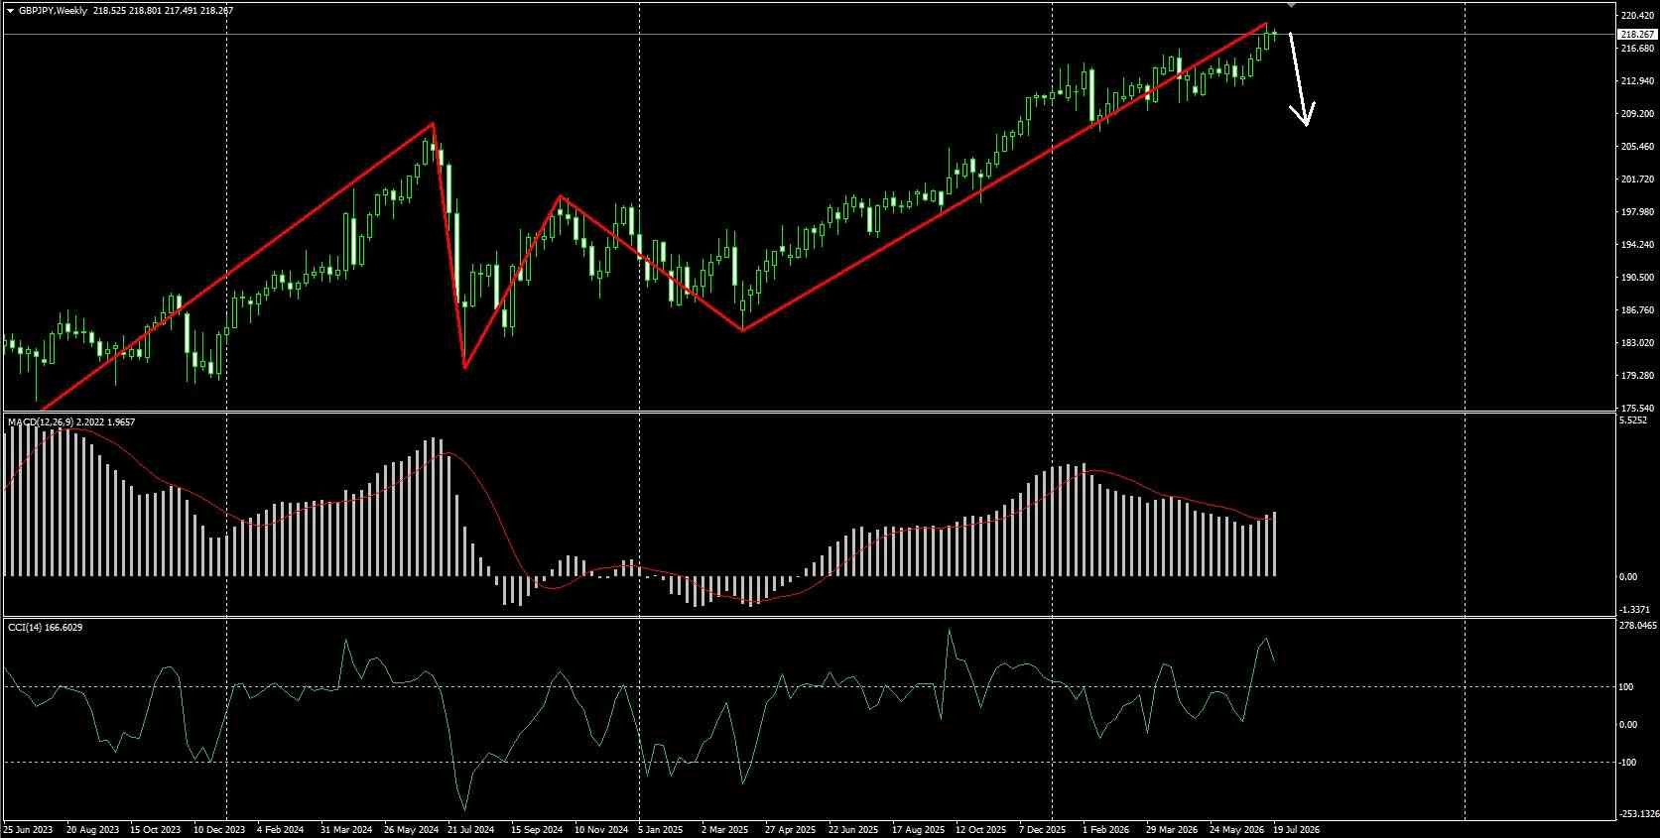Screen dimensions: 1660x838
Task: Click the 7 Dec 2025 date label
Action: pos(1043,829)
